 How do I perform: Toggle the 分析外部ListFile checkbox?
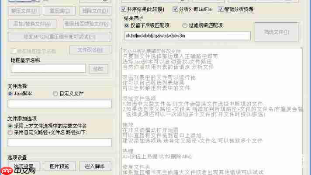click(175, 9)
